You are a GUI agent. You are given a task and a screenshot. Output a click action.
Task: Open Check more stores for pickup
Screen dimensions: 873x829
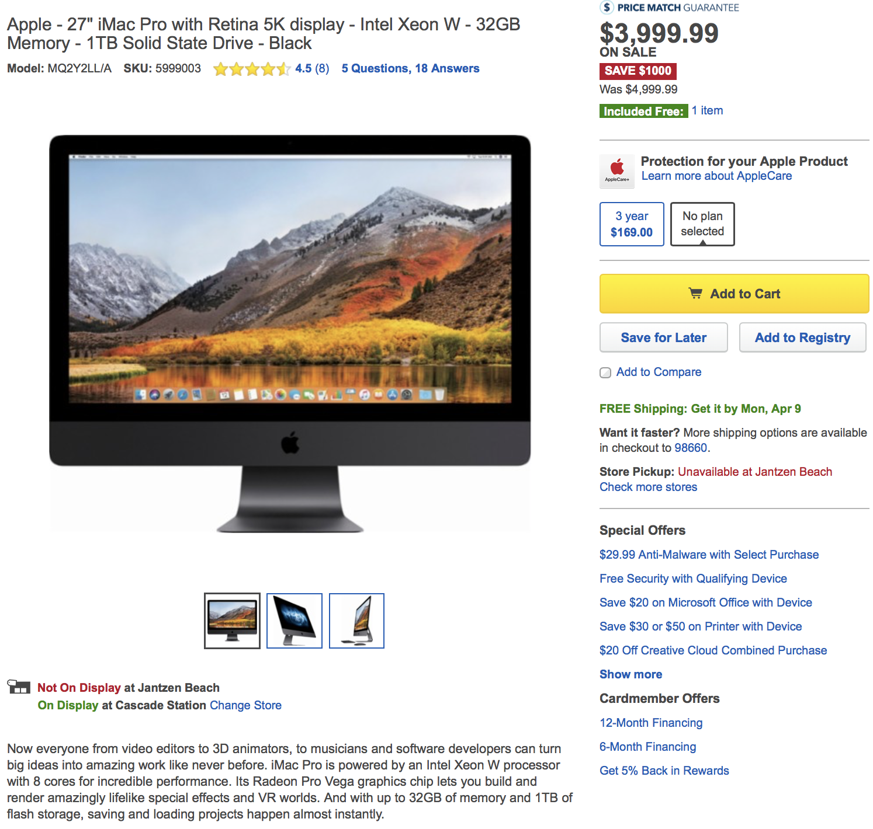[648, 487]
